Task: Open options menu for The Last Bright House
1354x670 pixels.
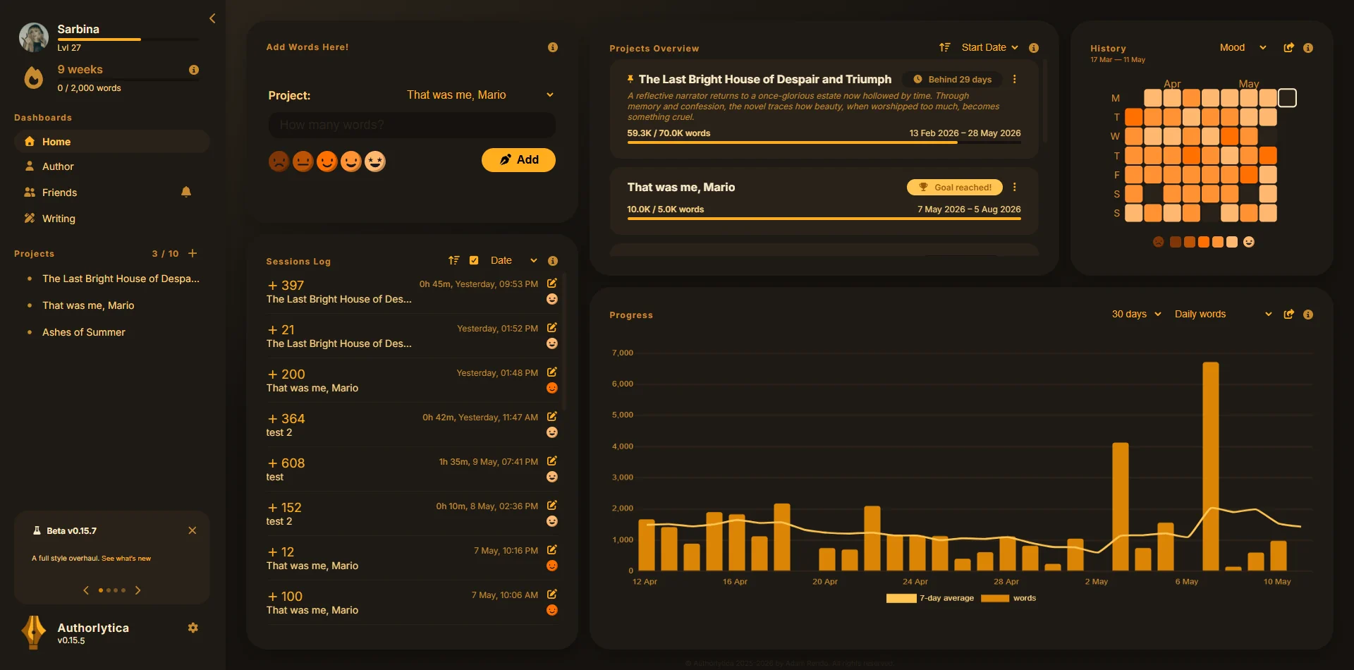Action: click(1015, 79)
